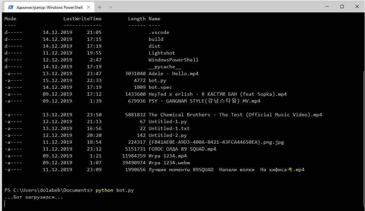The image size is (365, 211).
Task: Click the PowerShell icon in the tab
Action: coord(11,7)
